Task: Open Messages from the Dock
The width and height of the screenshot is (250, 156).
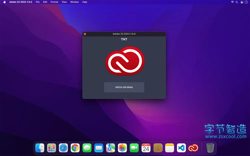Action: 87,148
